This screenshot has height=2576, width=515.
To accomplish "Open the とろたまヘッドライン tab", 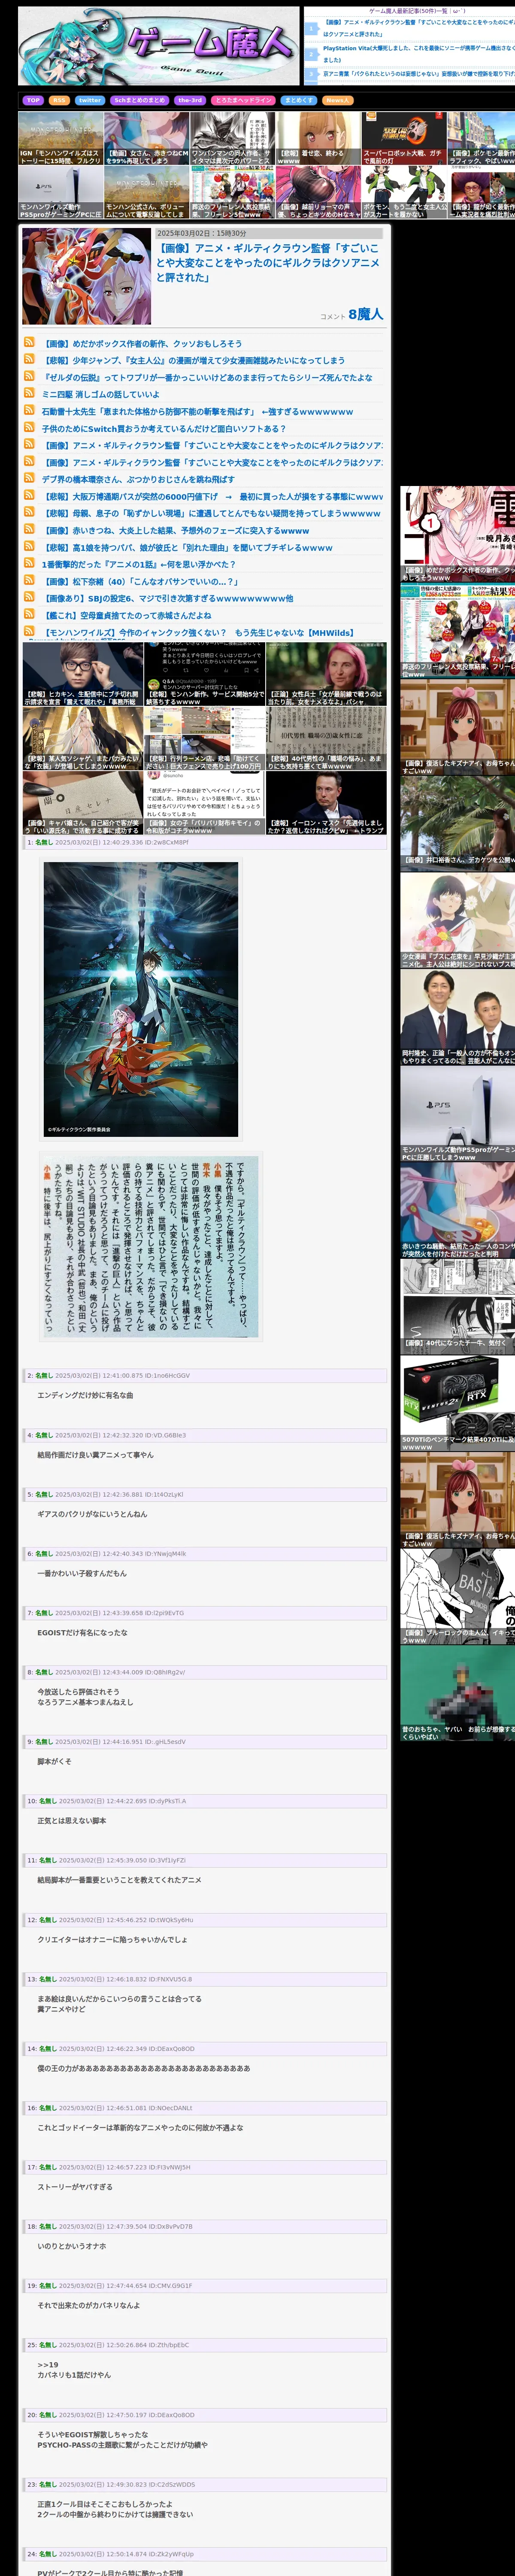I will click(243, 100).
